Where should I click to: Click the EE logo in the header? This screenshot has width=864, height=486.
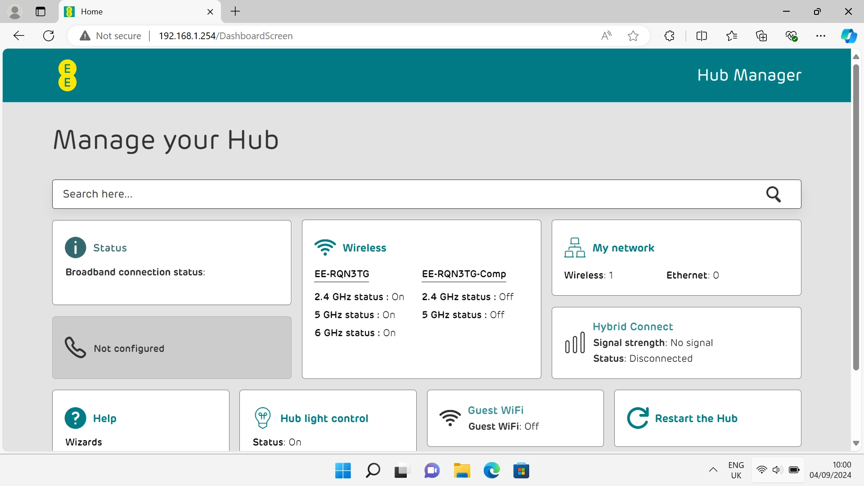(67, 75)
